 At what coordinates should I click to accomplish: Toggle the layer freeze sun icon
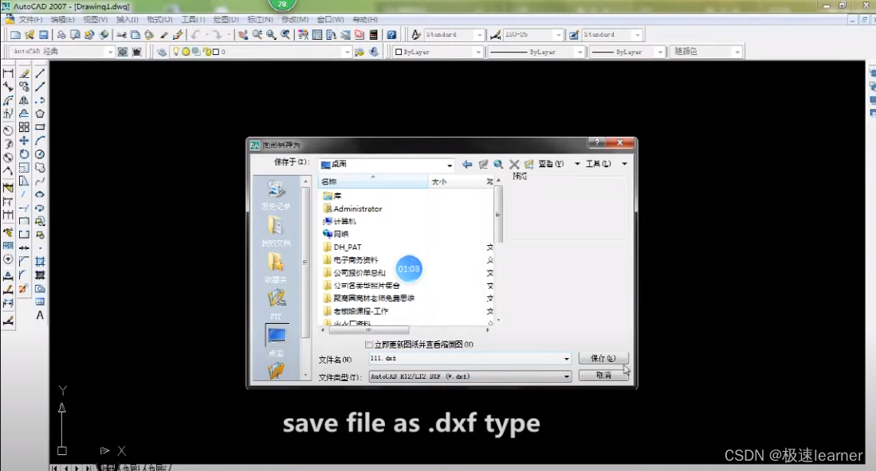pos(186,52)
